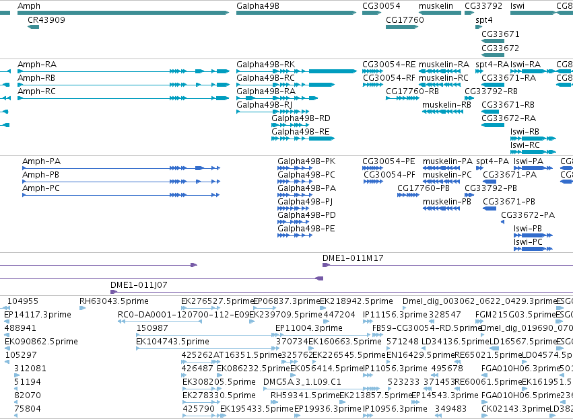Select the Amph gene label
Screen dimensions: 573x419
pos(29,6)
